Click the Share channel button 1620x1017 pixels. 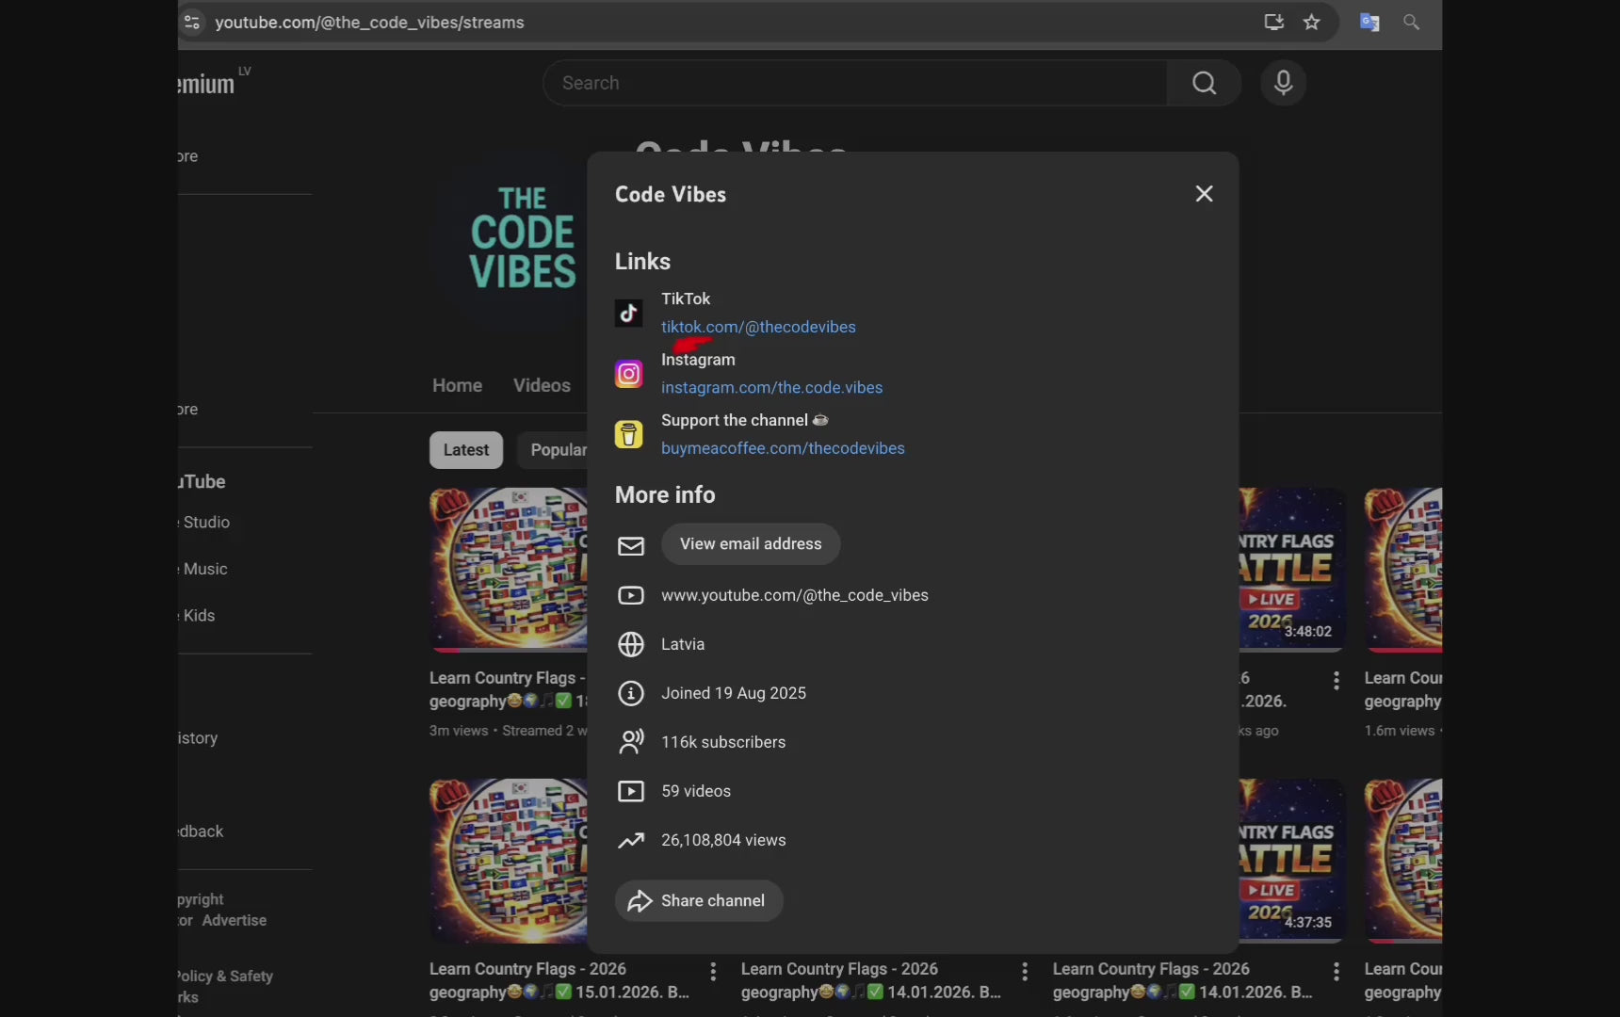coord(699,901)
